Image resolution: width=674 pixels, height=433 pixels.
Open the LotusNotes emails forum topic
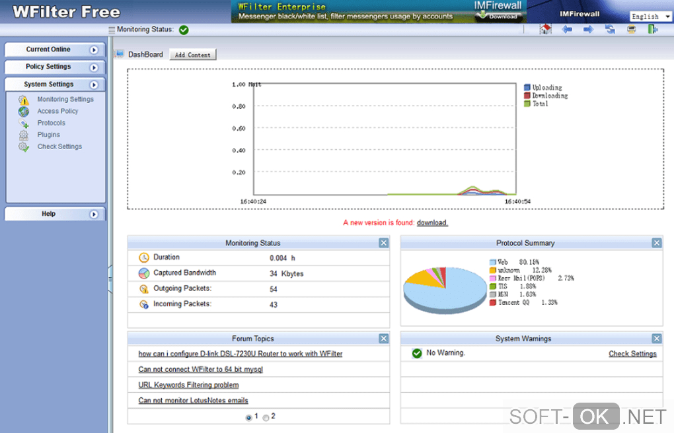193,401
